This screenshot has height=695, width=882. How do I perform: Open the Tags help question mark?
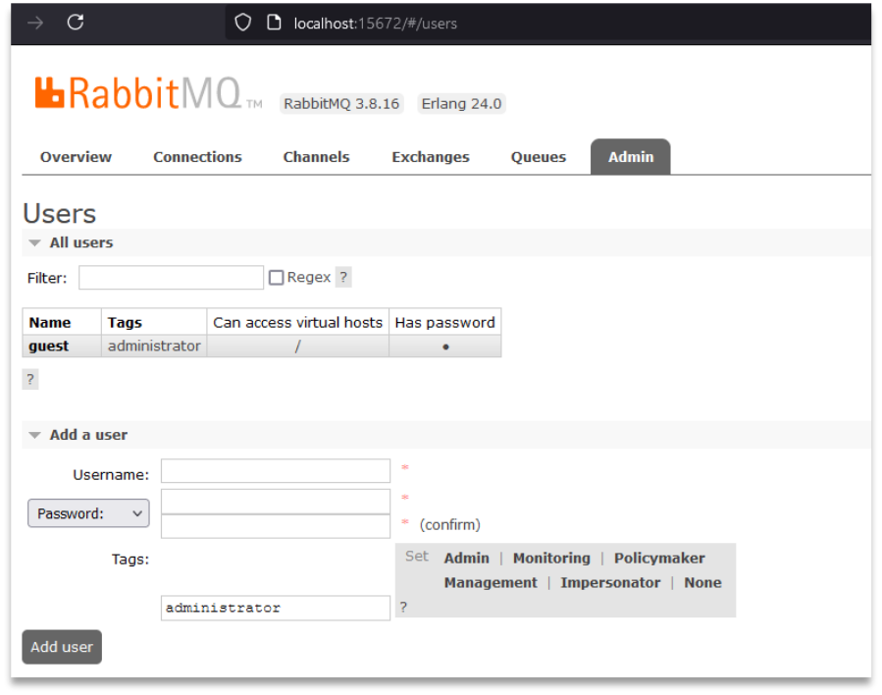click(403, 607)
